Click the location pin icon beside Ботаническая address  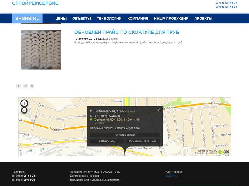91,111
